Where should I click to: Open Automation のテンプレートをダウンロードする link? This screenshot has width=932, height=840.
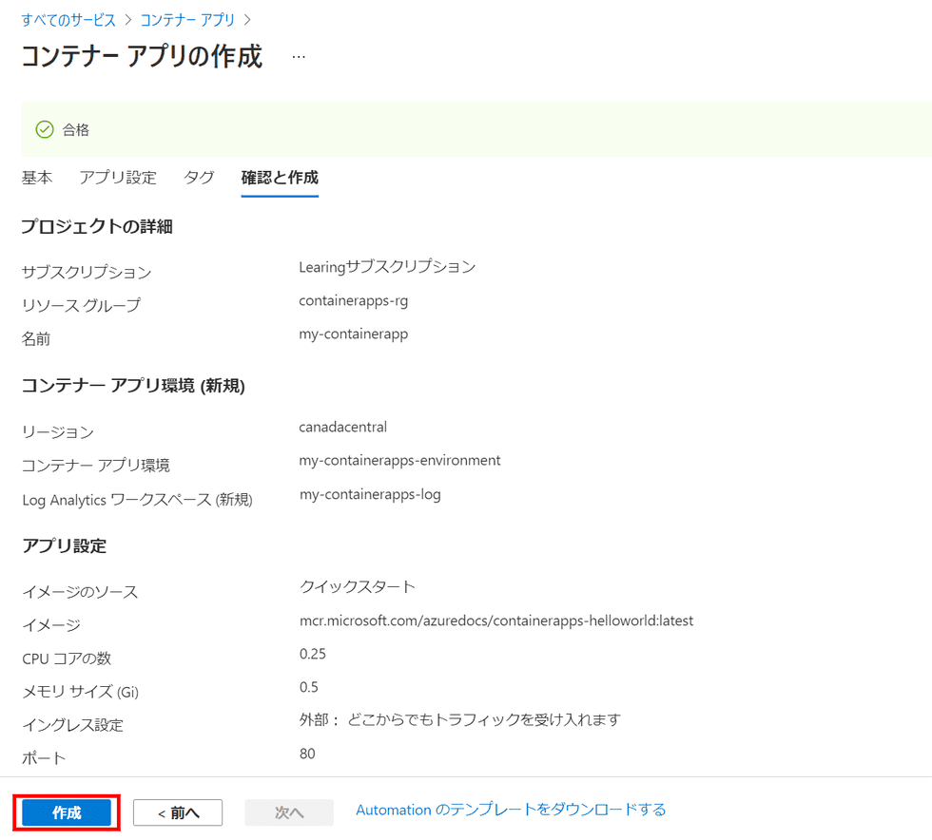[x=511, y=810]
